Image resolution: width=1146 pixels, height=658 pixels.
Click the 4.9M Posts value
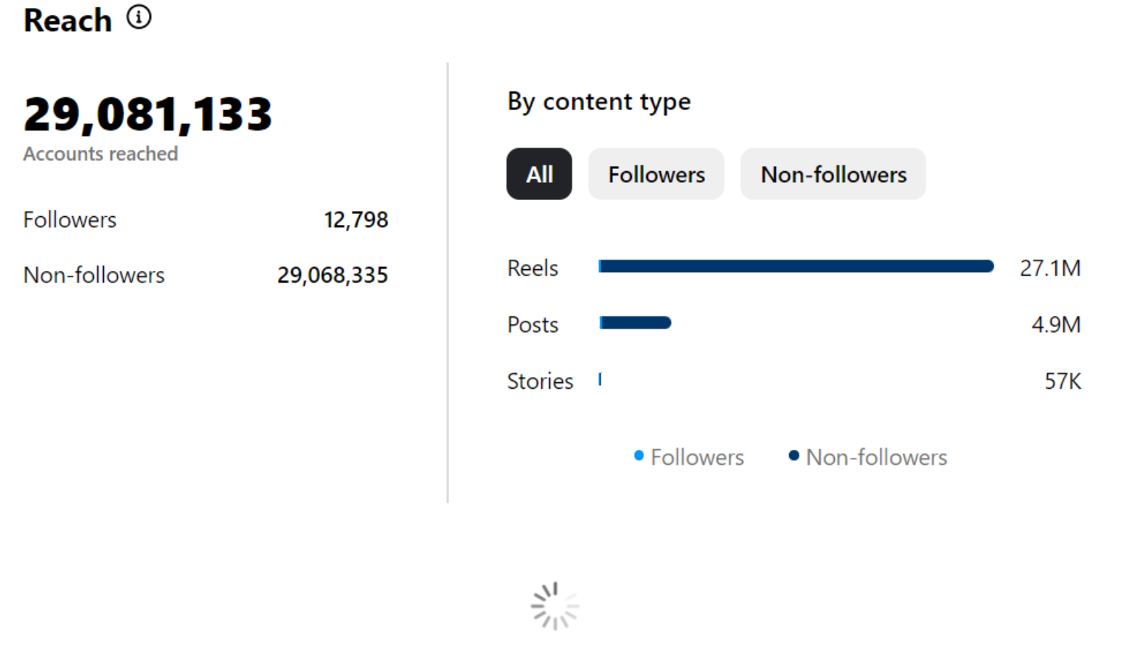(1055, 325)
